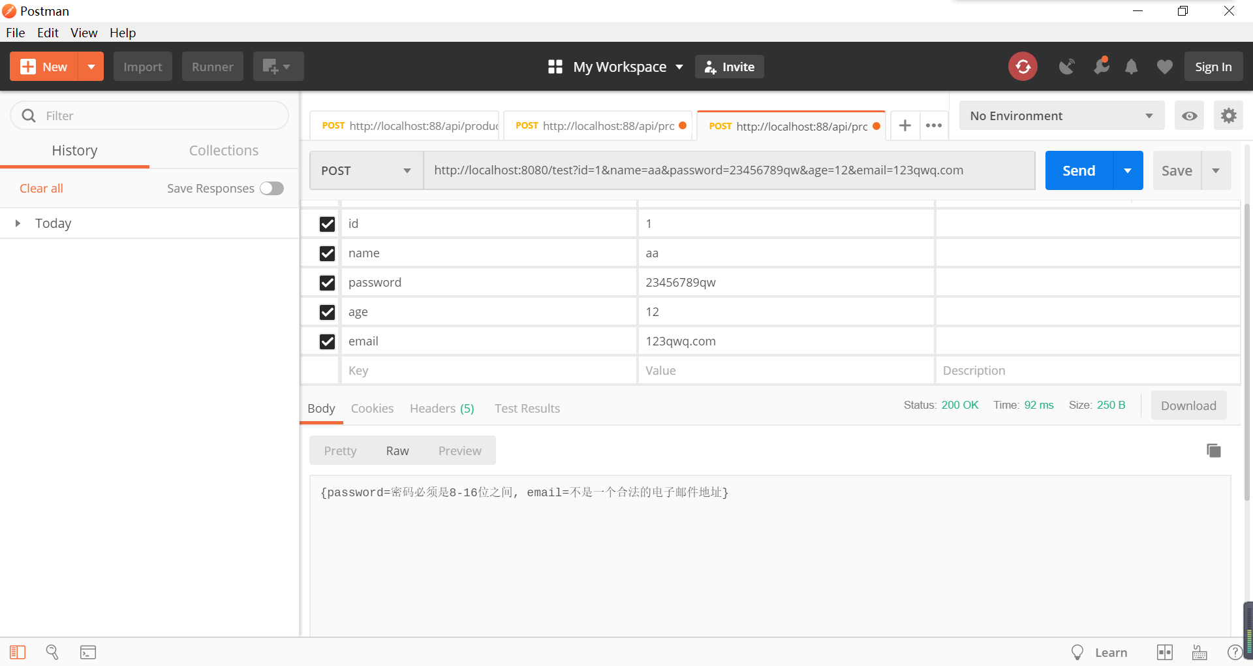Image resolution: width=1253 pixels, height=666 pixels.
Task: Expand the Today history group
Action: (17, 223)
